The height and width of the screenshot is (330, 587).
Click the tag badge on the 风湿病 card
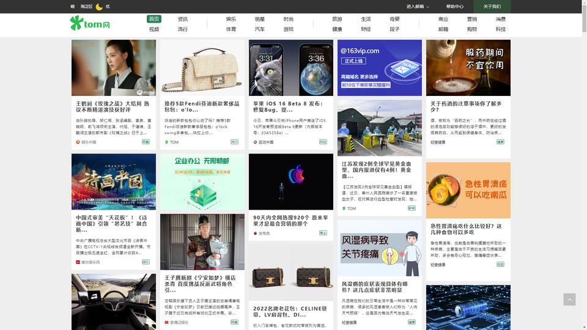(412, 322)
